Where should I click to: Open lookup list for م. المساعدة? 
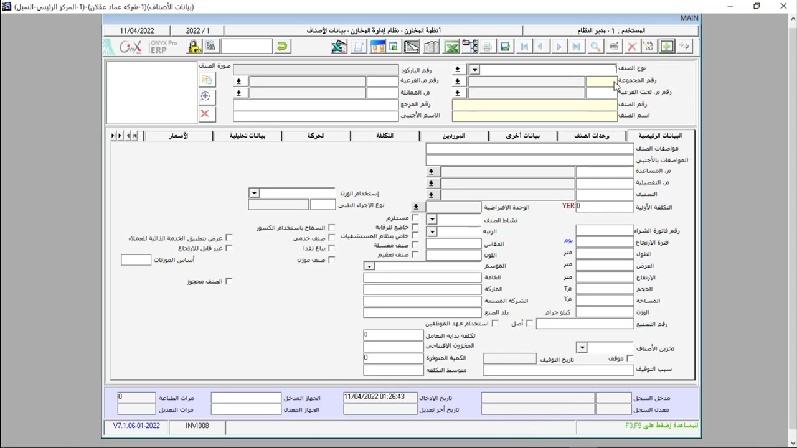431,172
